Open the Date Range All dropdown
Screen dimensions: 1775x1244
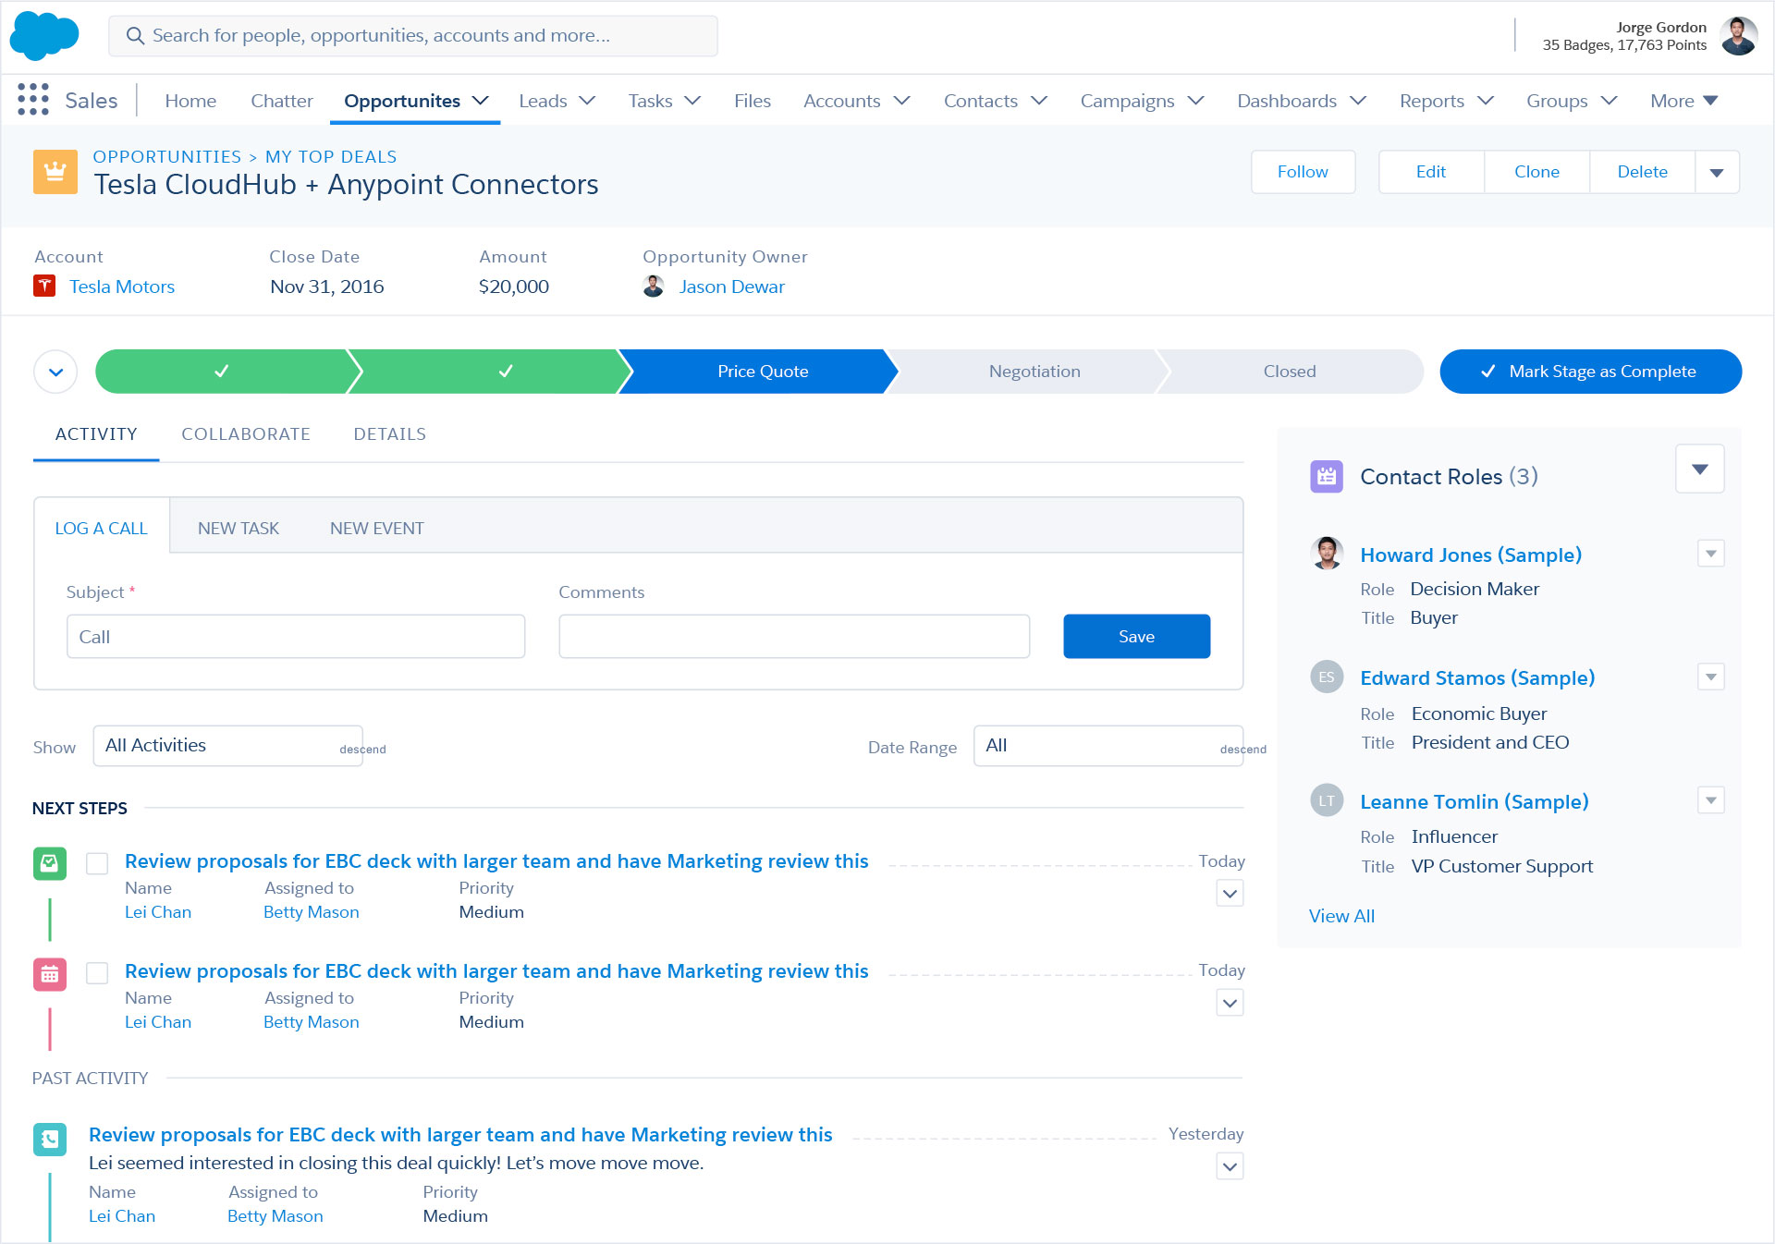(x=1108, y=746)
